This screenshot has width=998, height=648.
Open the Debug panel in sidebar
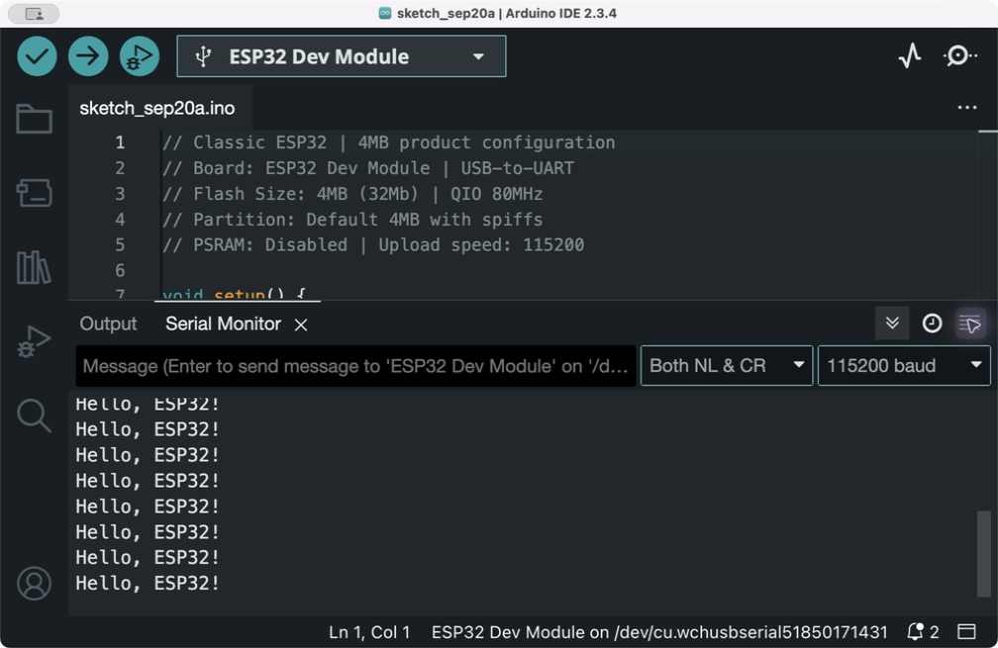click(x=34, y=341)
